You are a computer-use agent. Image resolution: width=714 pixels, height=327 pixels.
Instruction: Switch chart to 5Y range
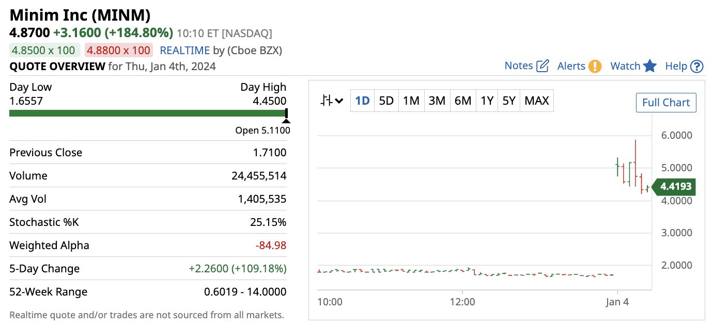[x=509, y=101]
